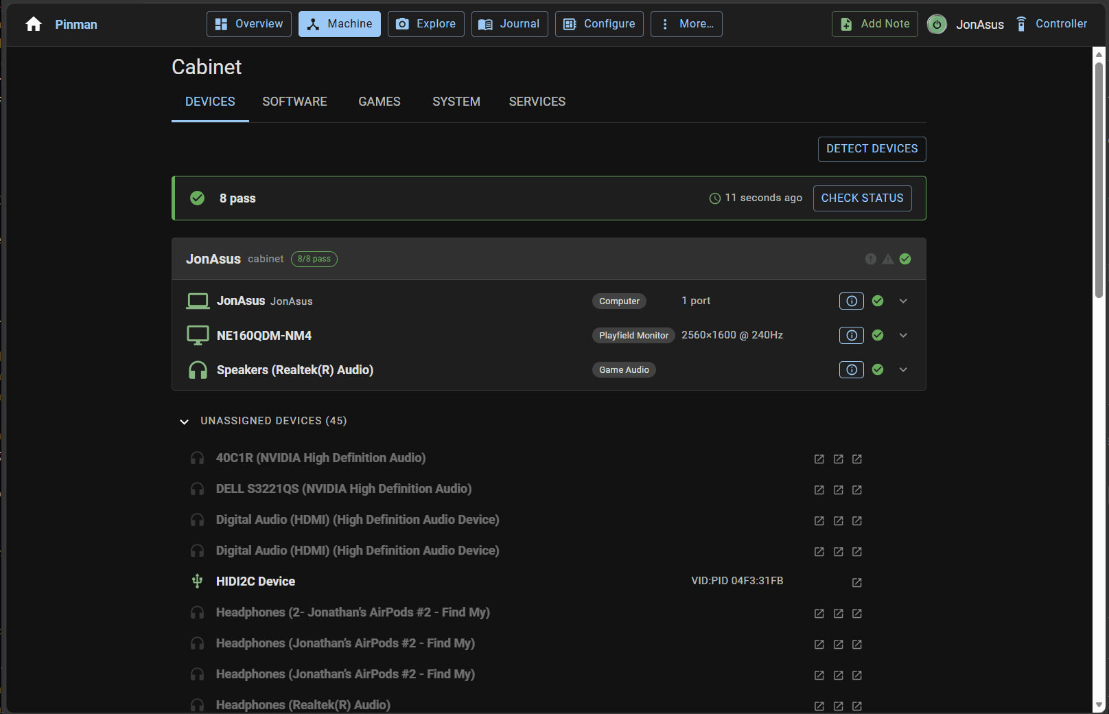Click the Cabinet page heading

point(207,67)
